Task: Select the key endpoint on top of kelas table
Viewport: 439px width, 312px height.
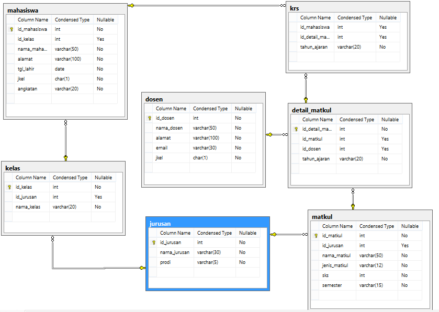Action: click(65, 158)
